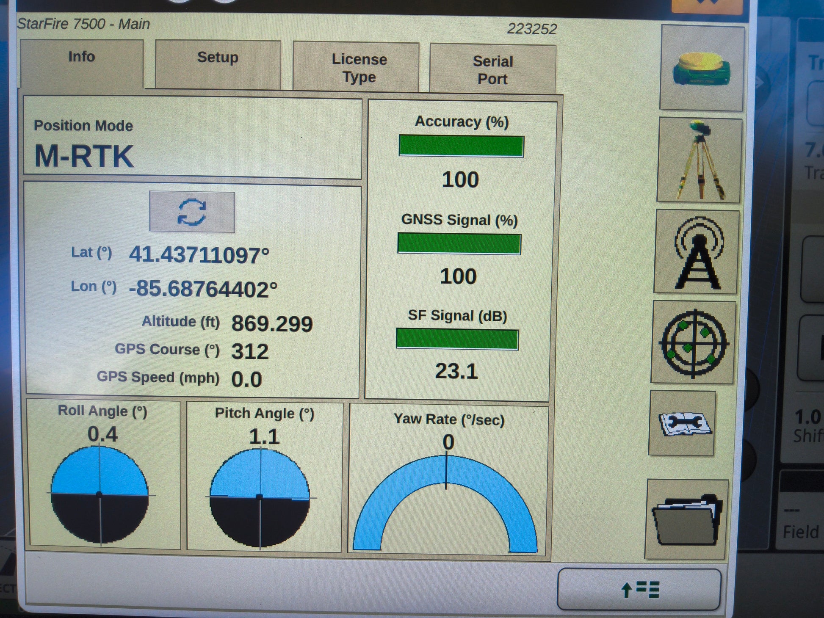Open the StarFire receiver main icon

(702, 68)
